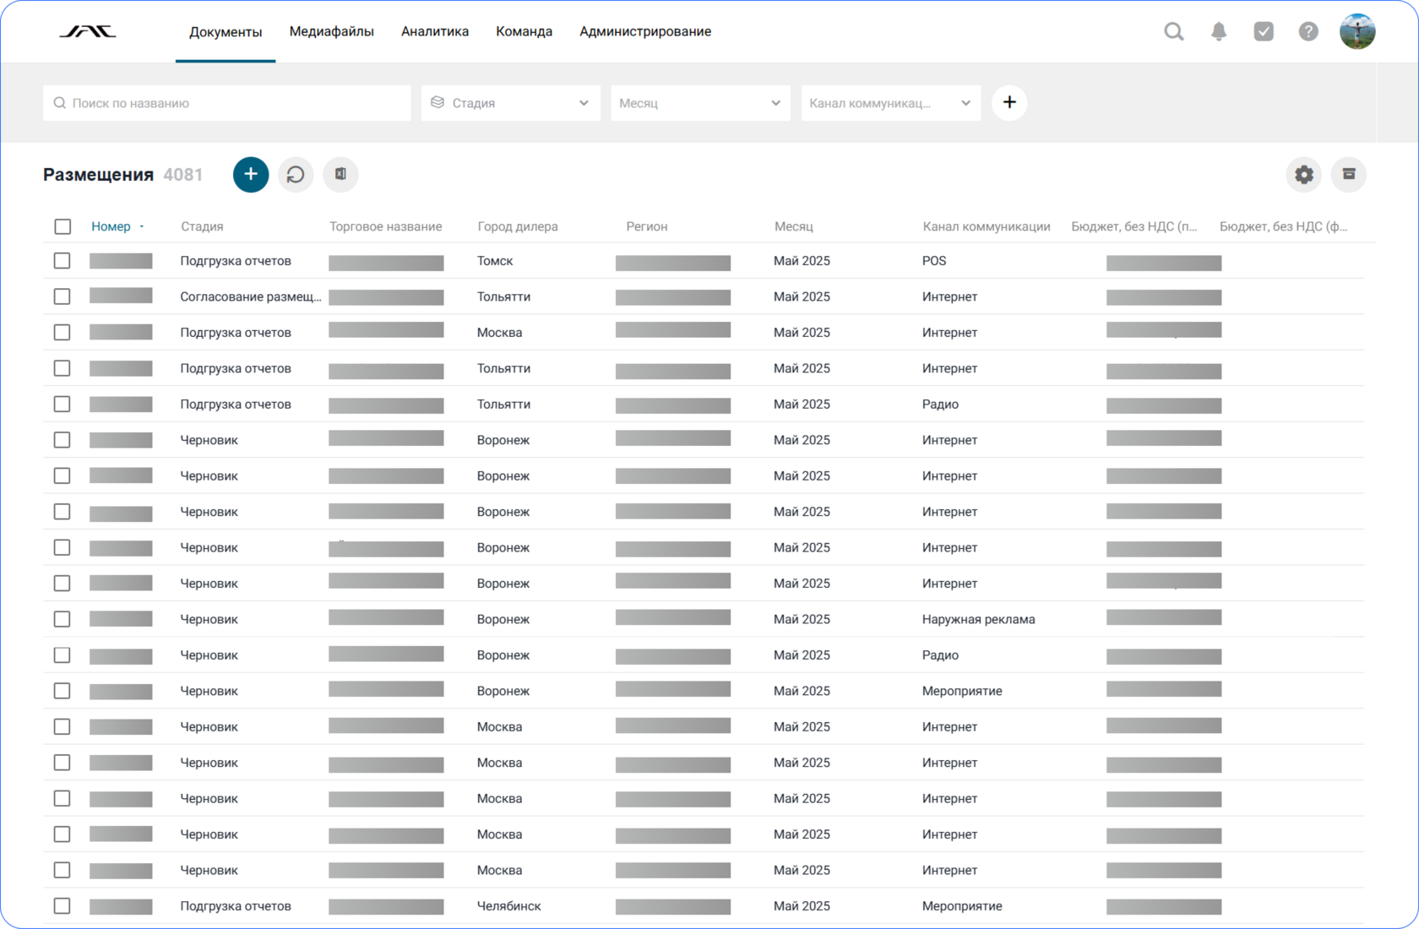1419x929 pixels.
Task: Click the blue add placement plus button
Action: [251, 175]
